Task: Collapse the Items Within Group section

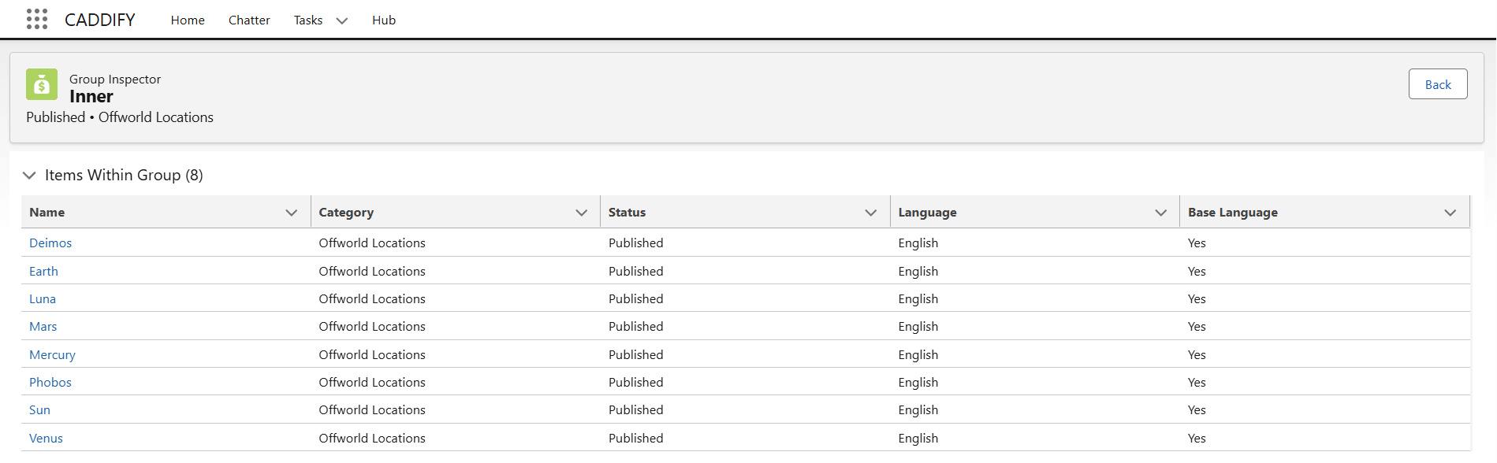Action: (x=29, y=175)
